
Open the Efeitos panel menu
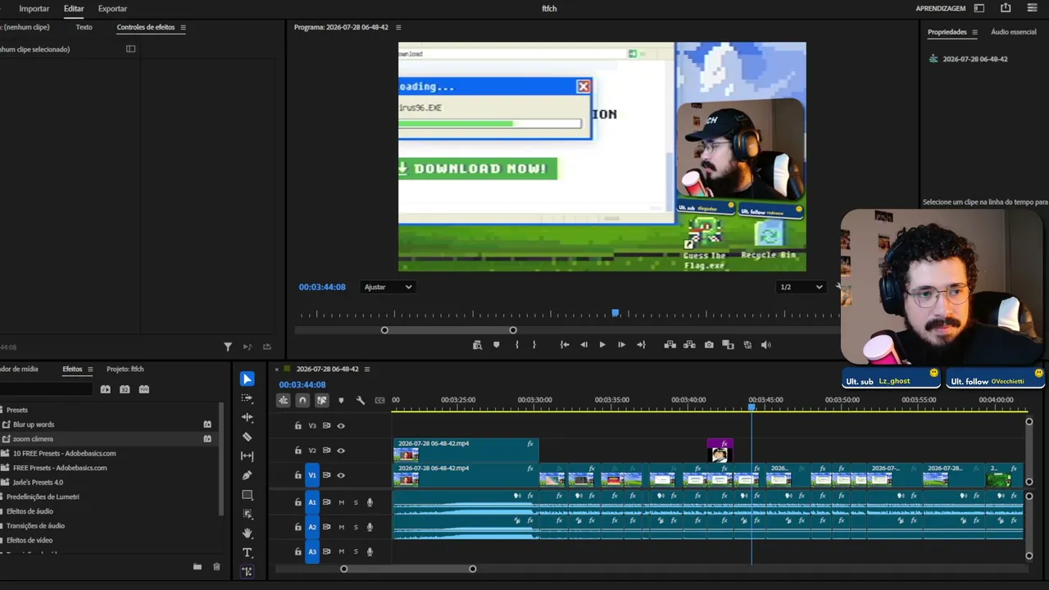coord(90,370)
